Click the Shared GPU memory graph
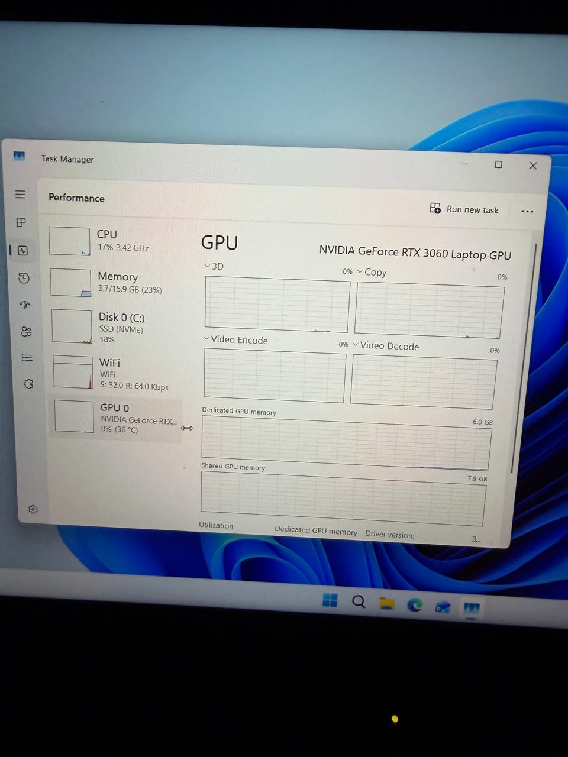568x757 pixels. (x=344, y=499)
